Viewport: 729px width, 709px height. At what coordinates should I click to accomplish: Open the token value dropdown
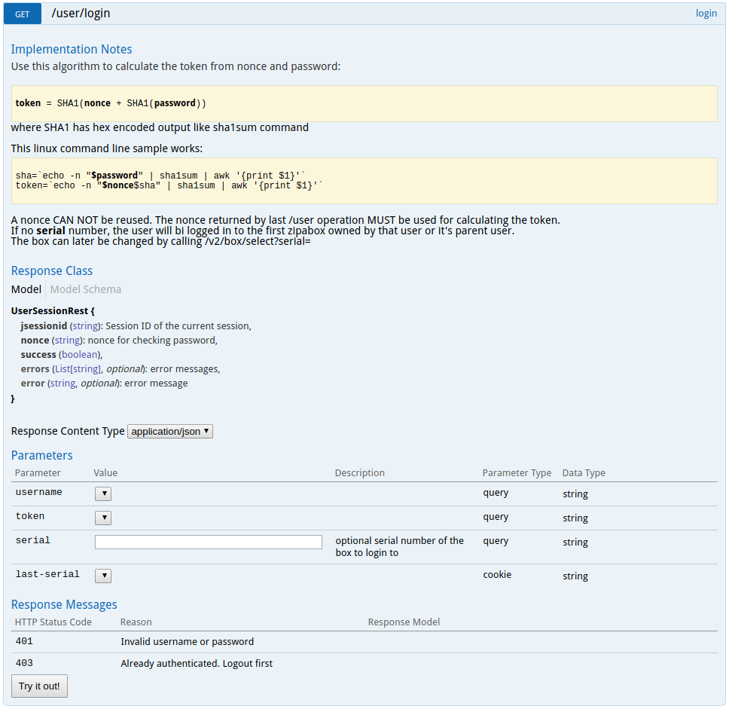pos(102,518)
